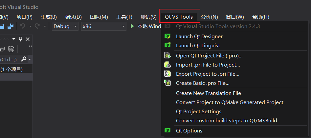This screenshot has height=138, width=311.
Task: Click the Export to .pri File icon
Action: coord(167,74)
